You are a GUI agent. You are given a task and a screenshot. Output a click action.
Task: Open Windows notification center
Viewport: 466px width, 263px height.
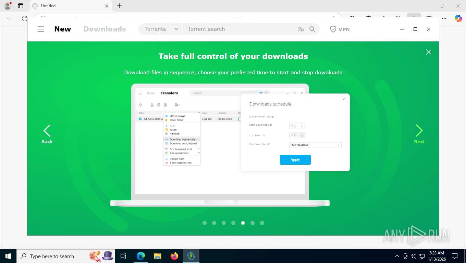455,256
